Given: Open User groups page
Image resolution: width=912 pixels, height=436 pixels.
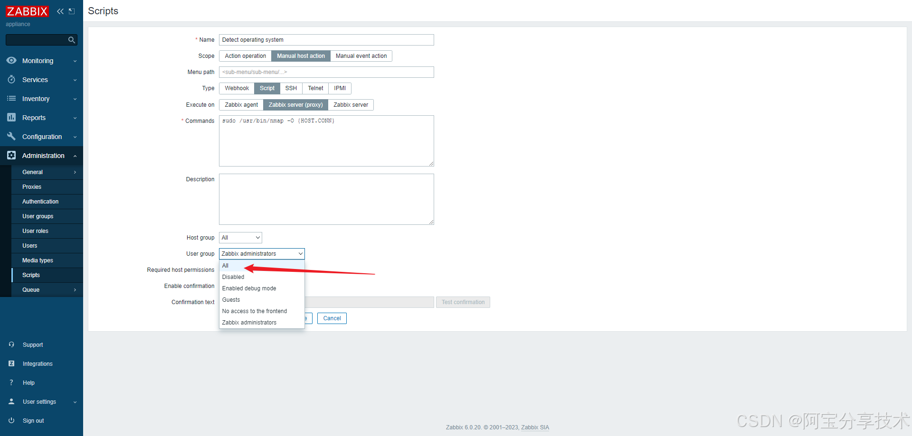Looking at the screenshot, I should click(47, 216).
